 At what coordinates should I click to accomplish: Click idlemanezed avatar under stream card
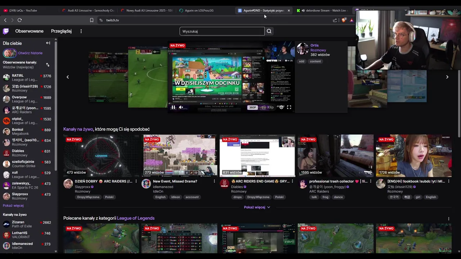point(146,184)
